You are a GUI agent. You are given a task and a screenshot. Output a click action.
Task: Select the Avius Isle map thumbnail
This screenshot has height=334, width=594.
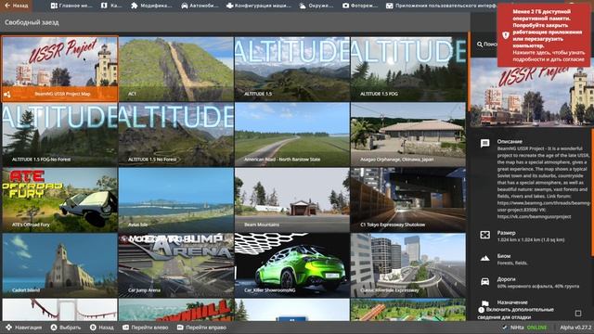coord(176,200)
